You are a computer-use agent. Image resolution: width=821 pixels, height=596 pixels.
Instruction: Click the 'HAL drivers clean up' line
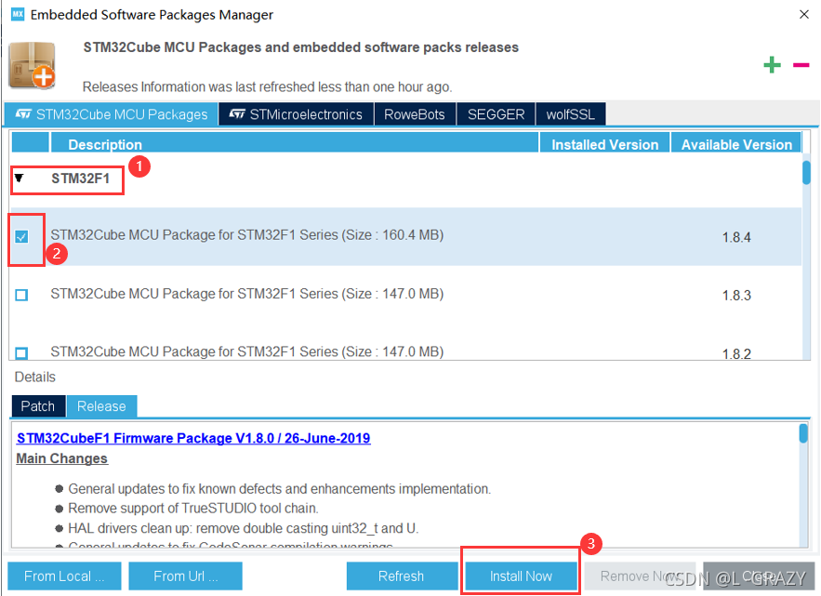click(x=244, y=528)
